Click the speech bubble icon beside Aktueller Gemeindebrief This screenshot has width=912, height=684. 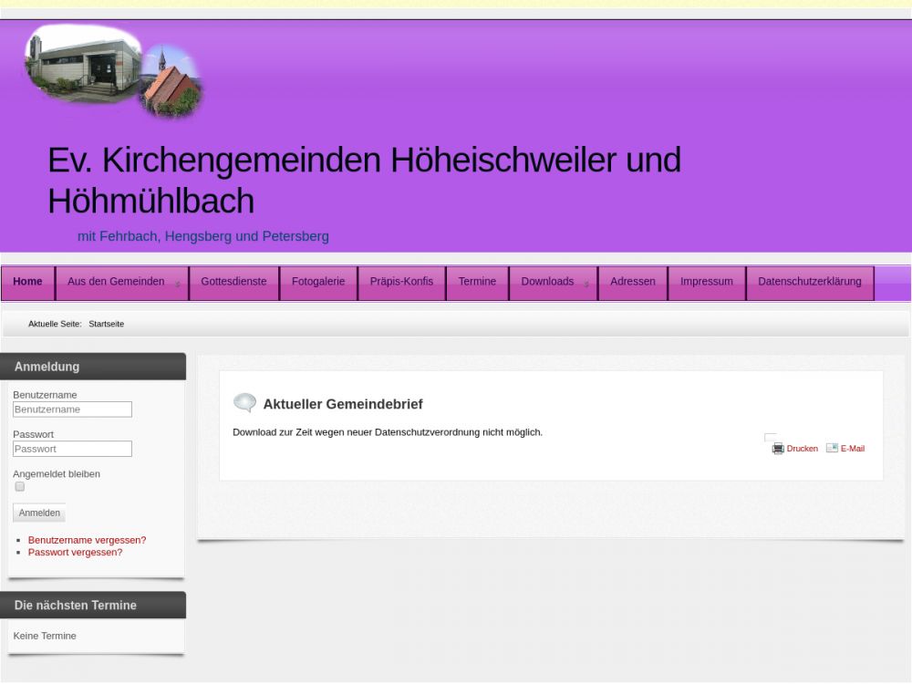pos(244,403)
